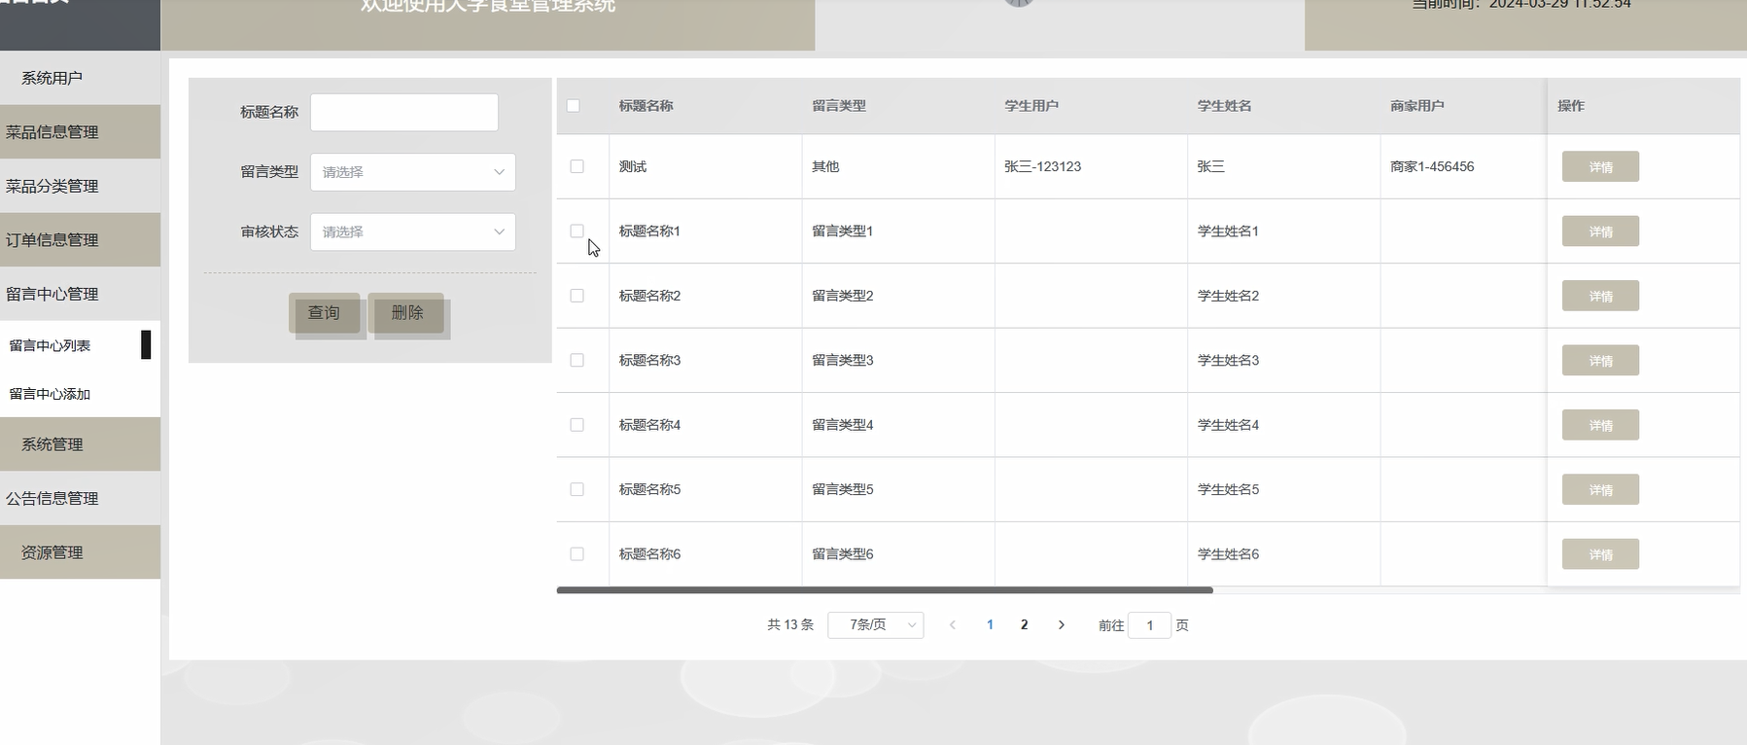Click the horizontal table scrollbar
Viewport: 1747px width, 745px height.
[885, 590]
